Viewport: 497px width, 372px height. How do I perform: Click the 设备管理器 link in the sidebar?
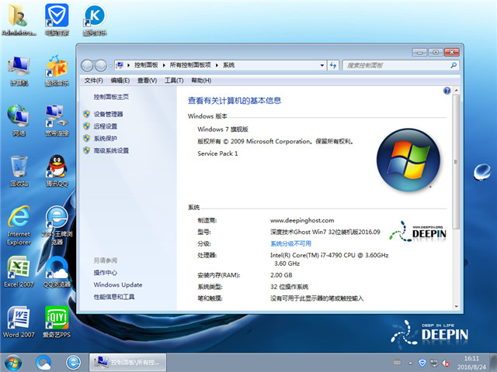pos(108,114)
